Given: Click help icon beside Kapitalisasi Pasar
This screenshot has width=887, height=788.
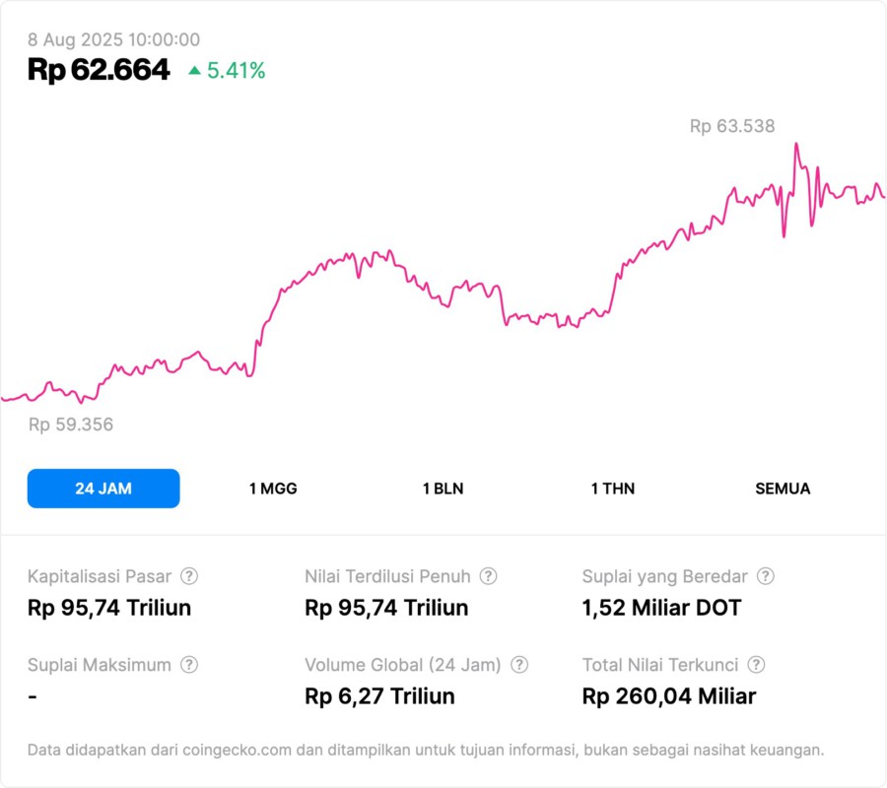Looking at the screenshot, I should tap(189, 576).
